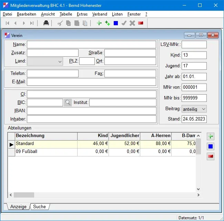Switch to the Suche tab

click(x=39, y=206)
